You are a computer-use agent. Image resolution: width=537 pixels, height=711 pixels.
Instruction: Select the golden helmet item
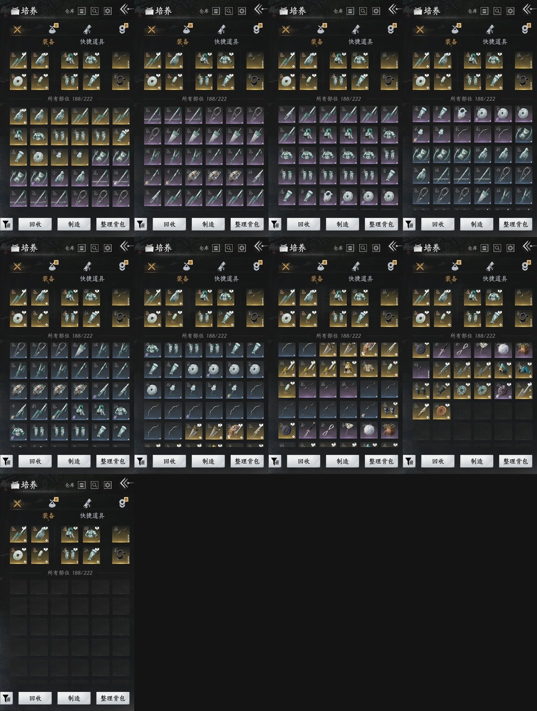(x=348, y=368)
